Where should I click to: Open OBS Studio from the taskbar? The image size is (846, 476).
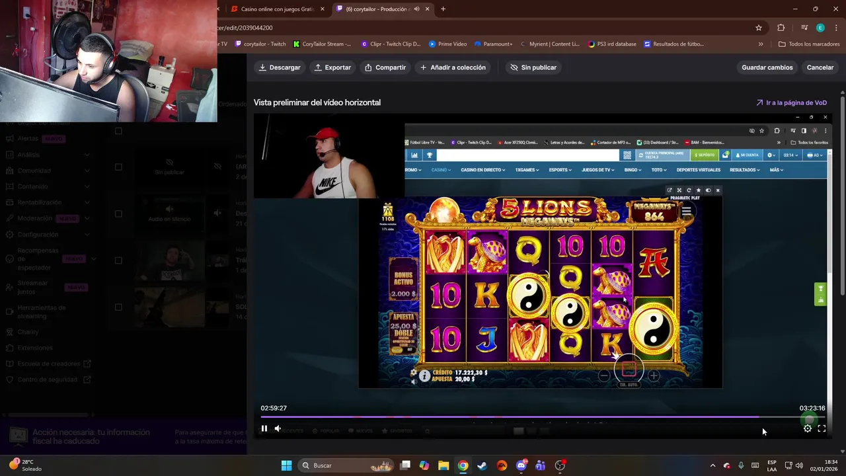(560, 465)
